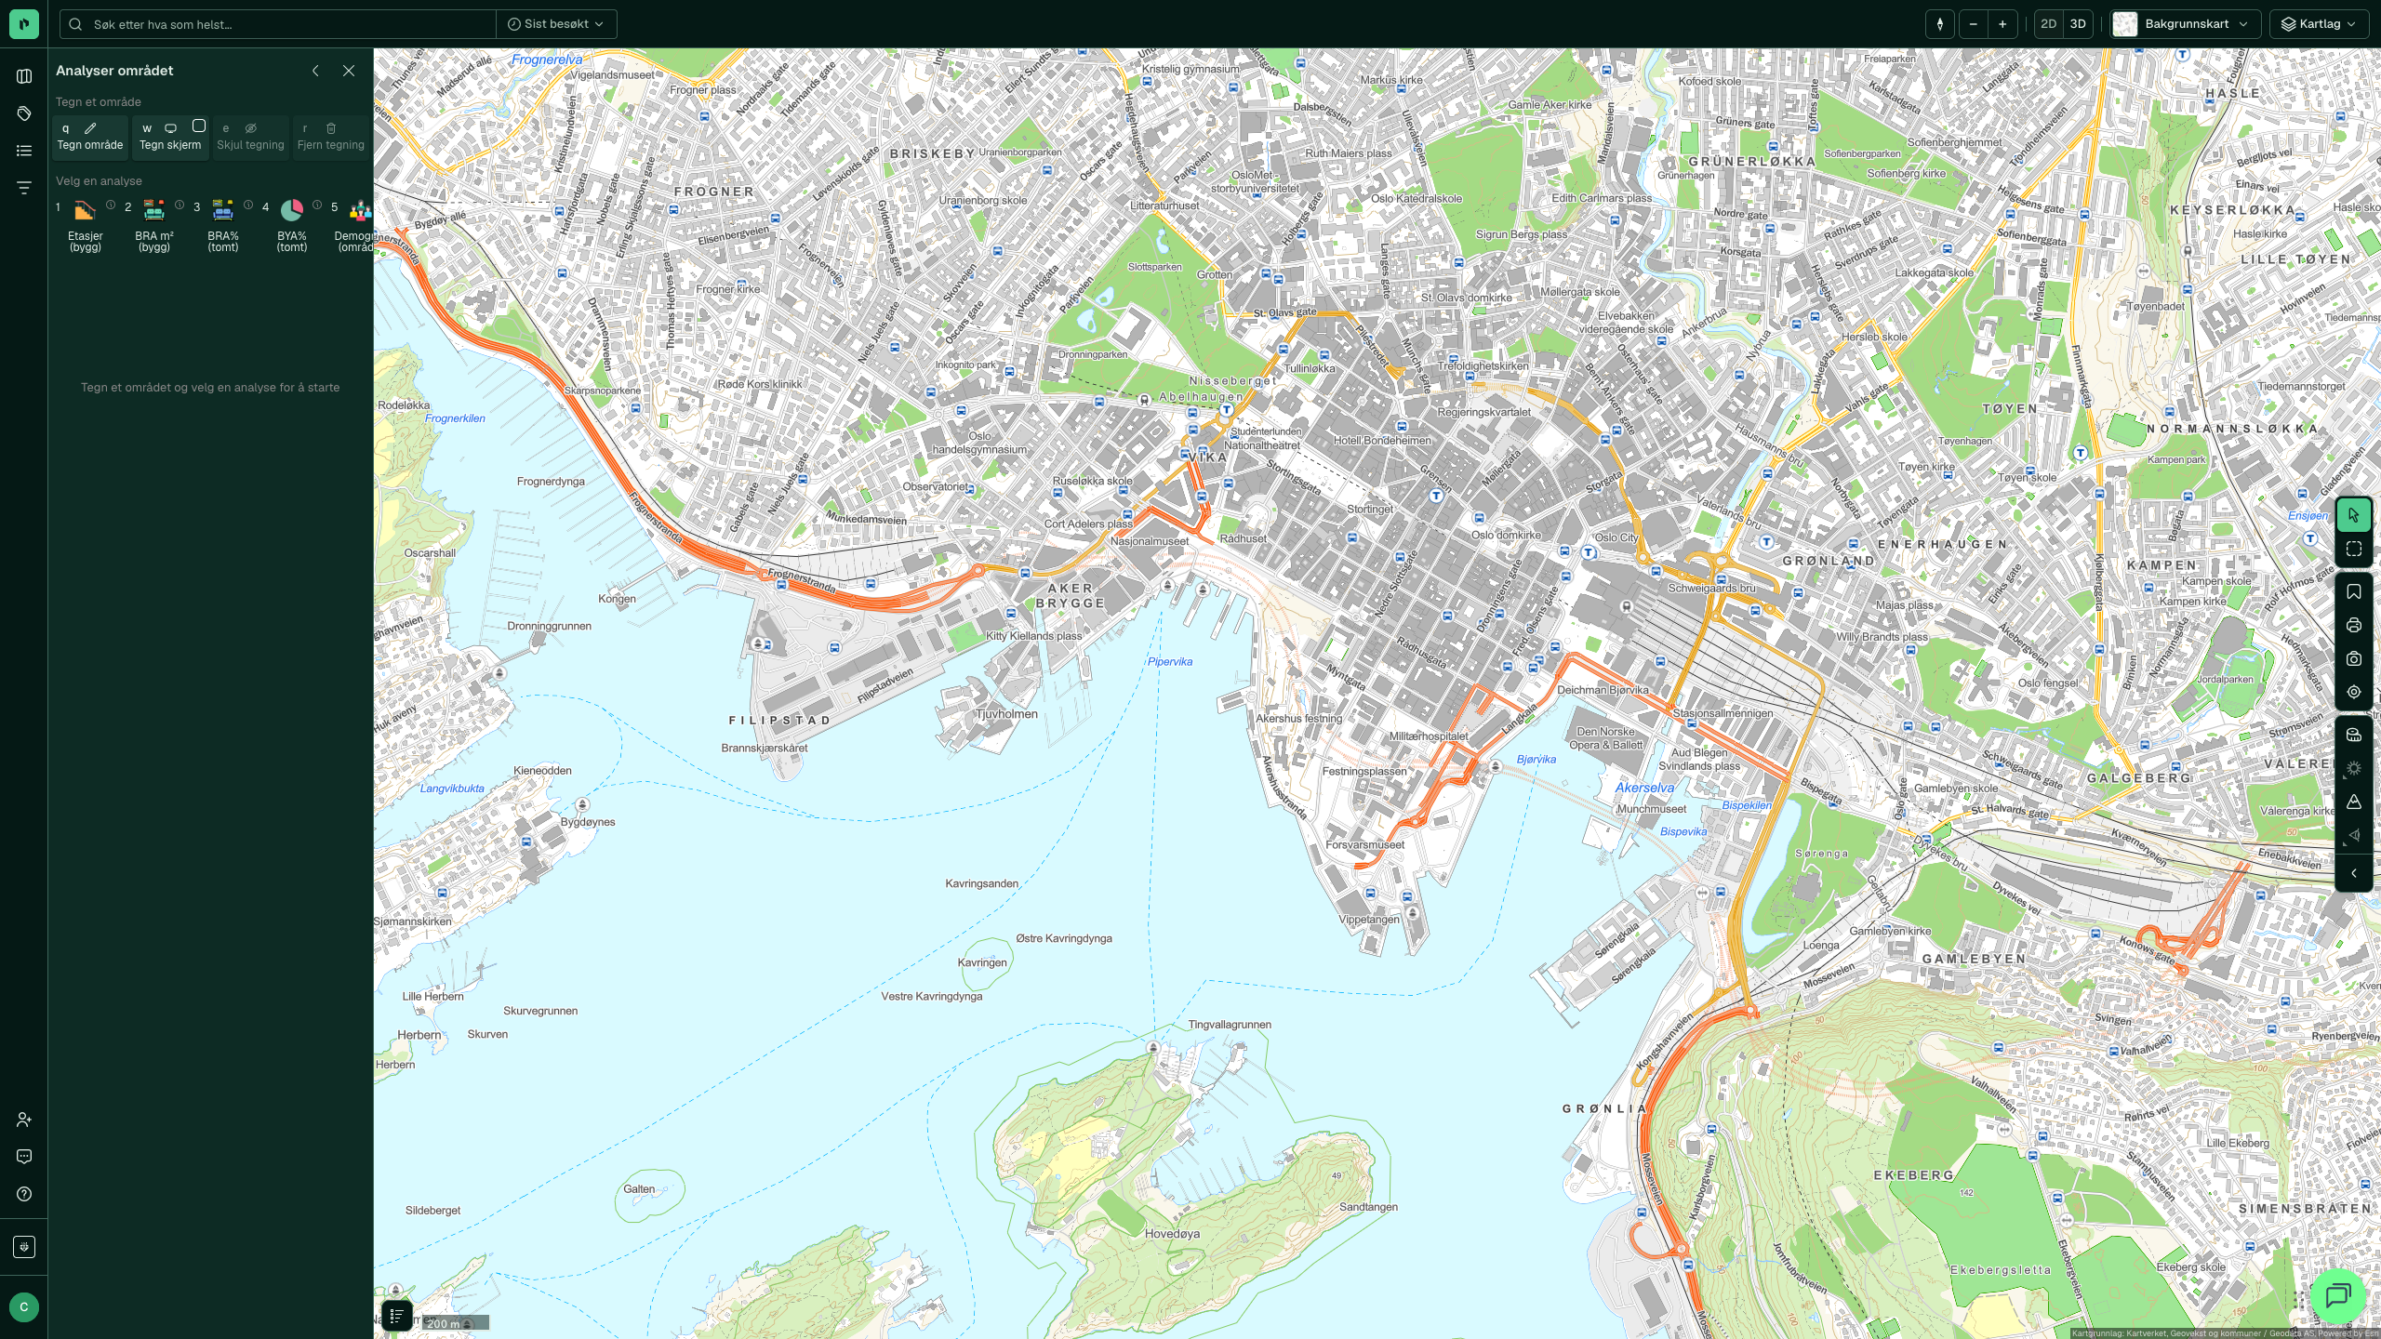Click the 'Munchmuseet' label on map

[x=1651, y=809]
